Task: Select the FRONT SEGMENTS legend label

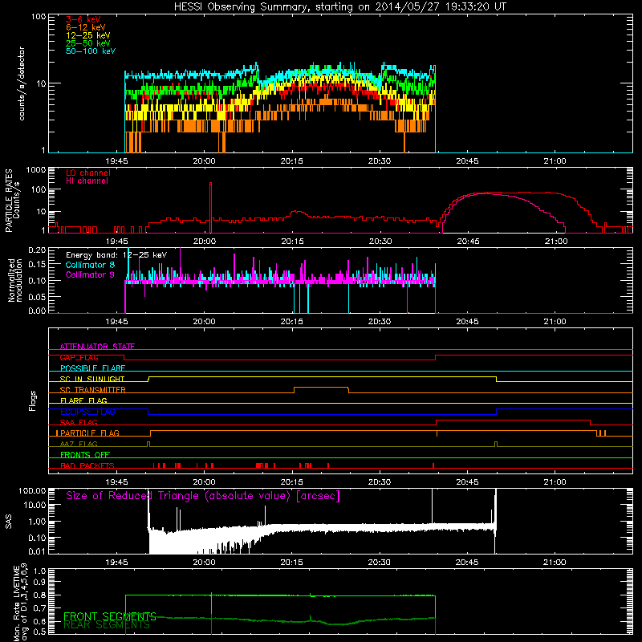Action: pos(110,616)
